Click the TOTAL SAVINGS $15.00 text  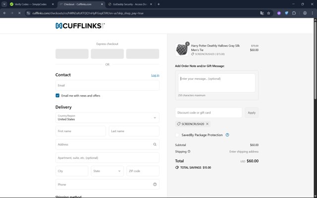click(196, 167)
